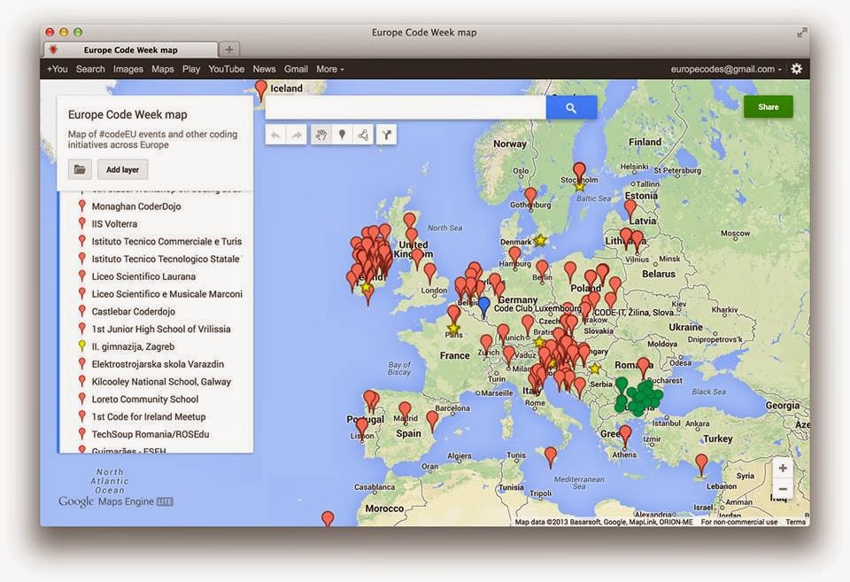Select Istituto Tecnico Tecnologico Statale

click(x=166, y=259)
